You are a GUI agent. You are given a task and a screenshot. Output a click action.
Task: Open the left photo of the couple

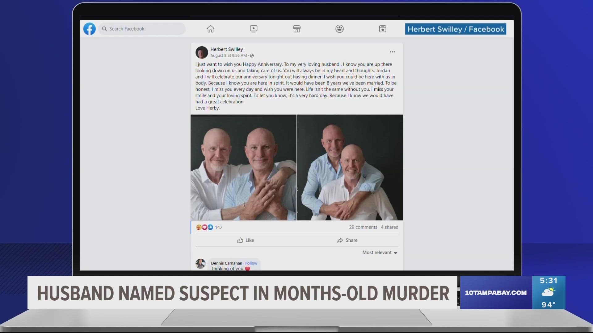pos(243,167)
